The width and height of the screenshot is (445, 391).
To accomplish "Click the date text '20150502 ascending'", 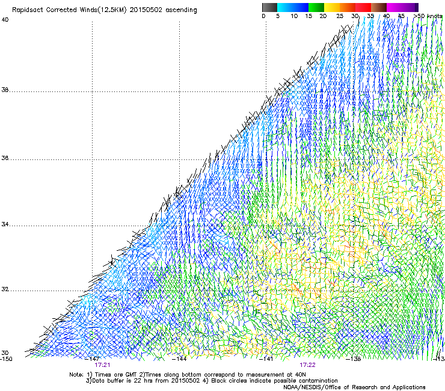I will (x=163, y=10).
